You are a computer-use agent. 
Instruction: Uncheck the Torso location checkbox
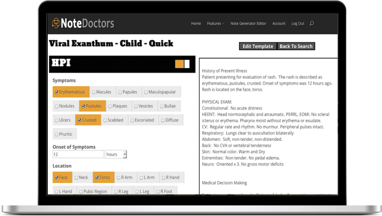click(97, 178)
